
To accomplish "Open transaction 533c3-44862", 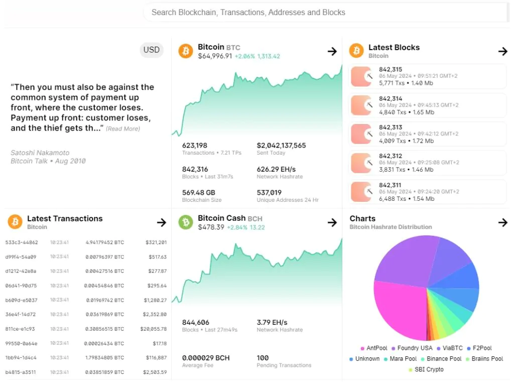I will pyautogui.click(x=22, y=242).
